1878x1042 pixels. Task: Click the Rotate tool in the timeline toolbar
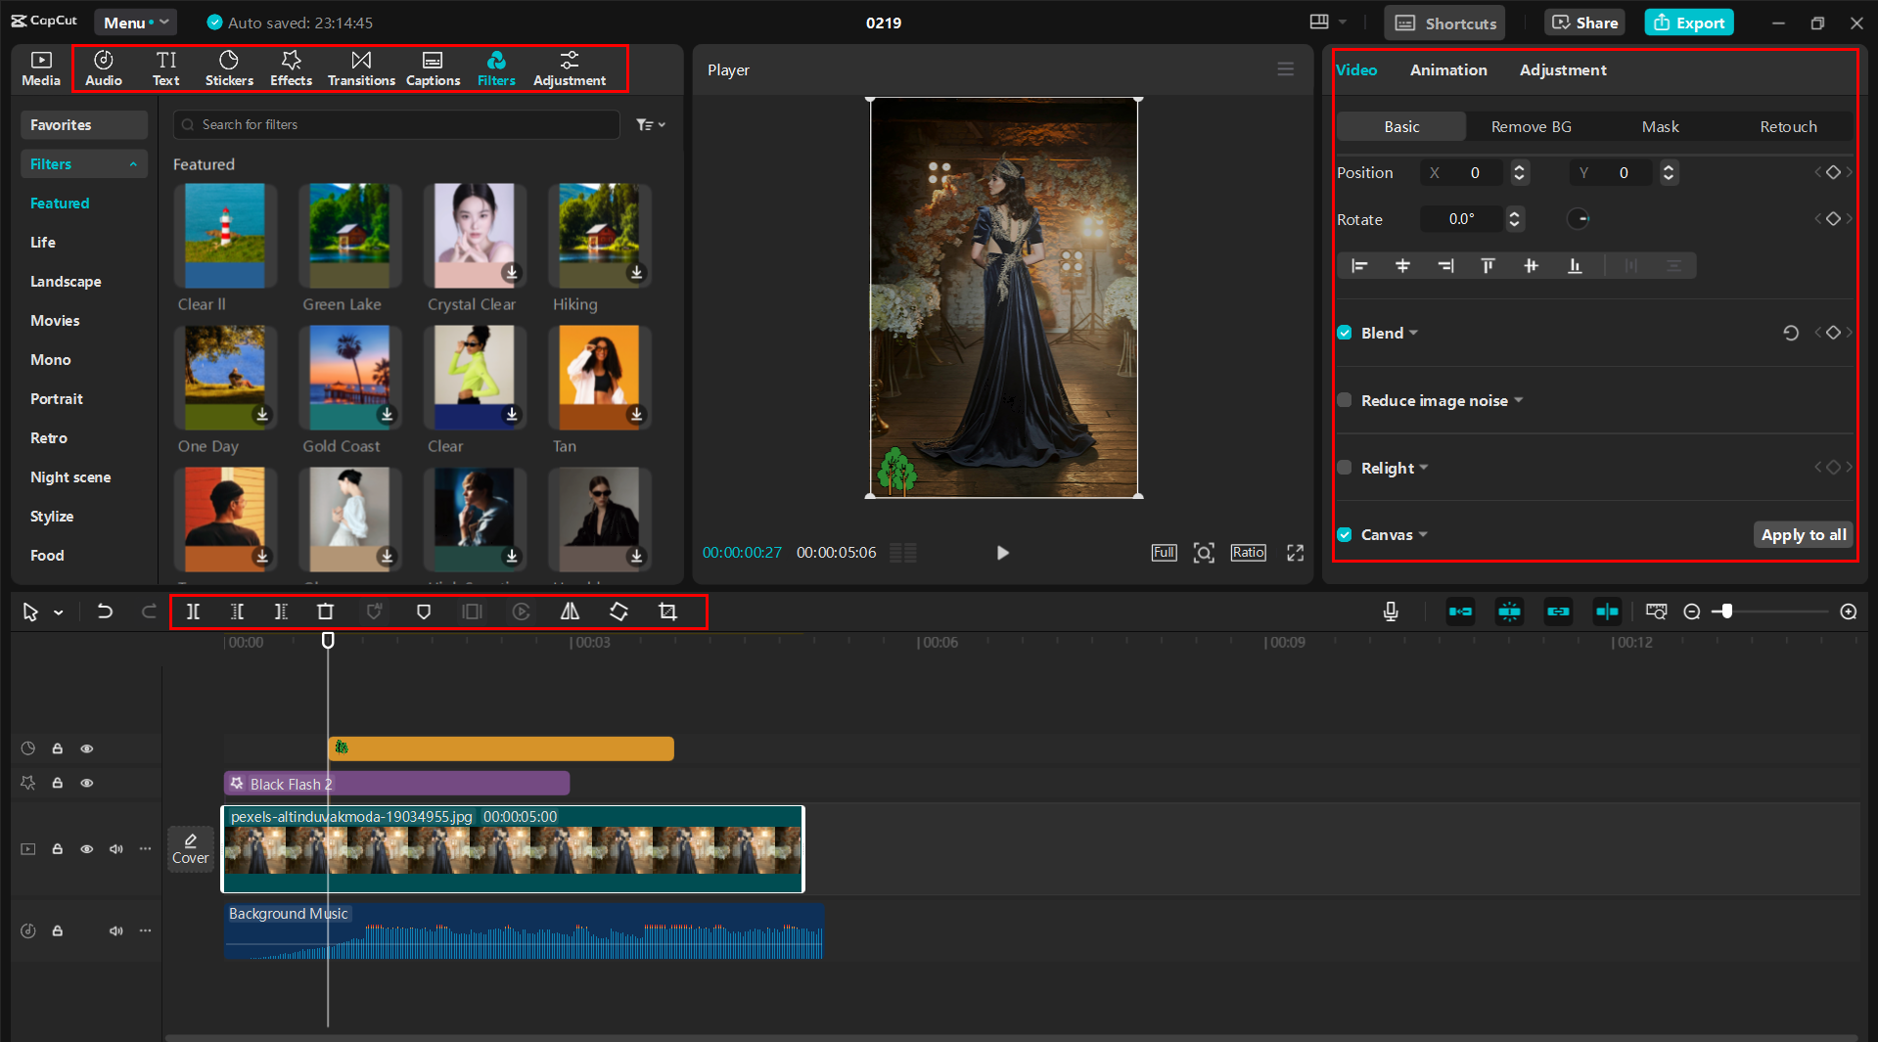[x=618, y=612]
